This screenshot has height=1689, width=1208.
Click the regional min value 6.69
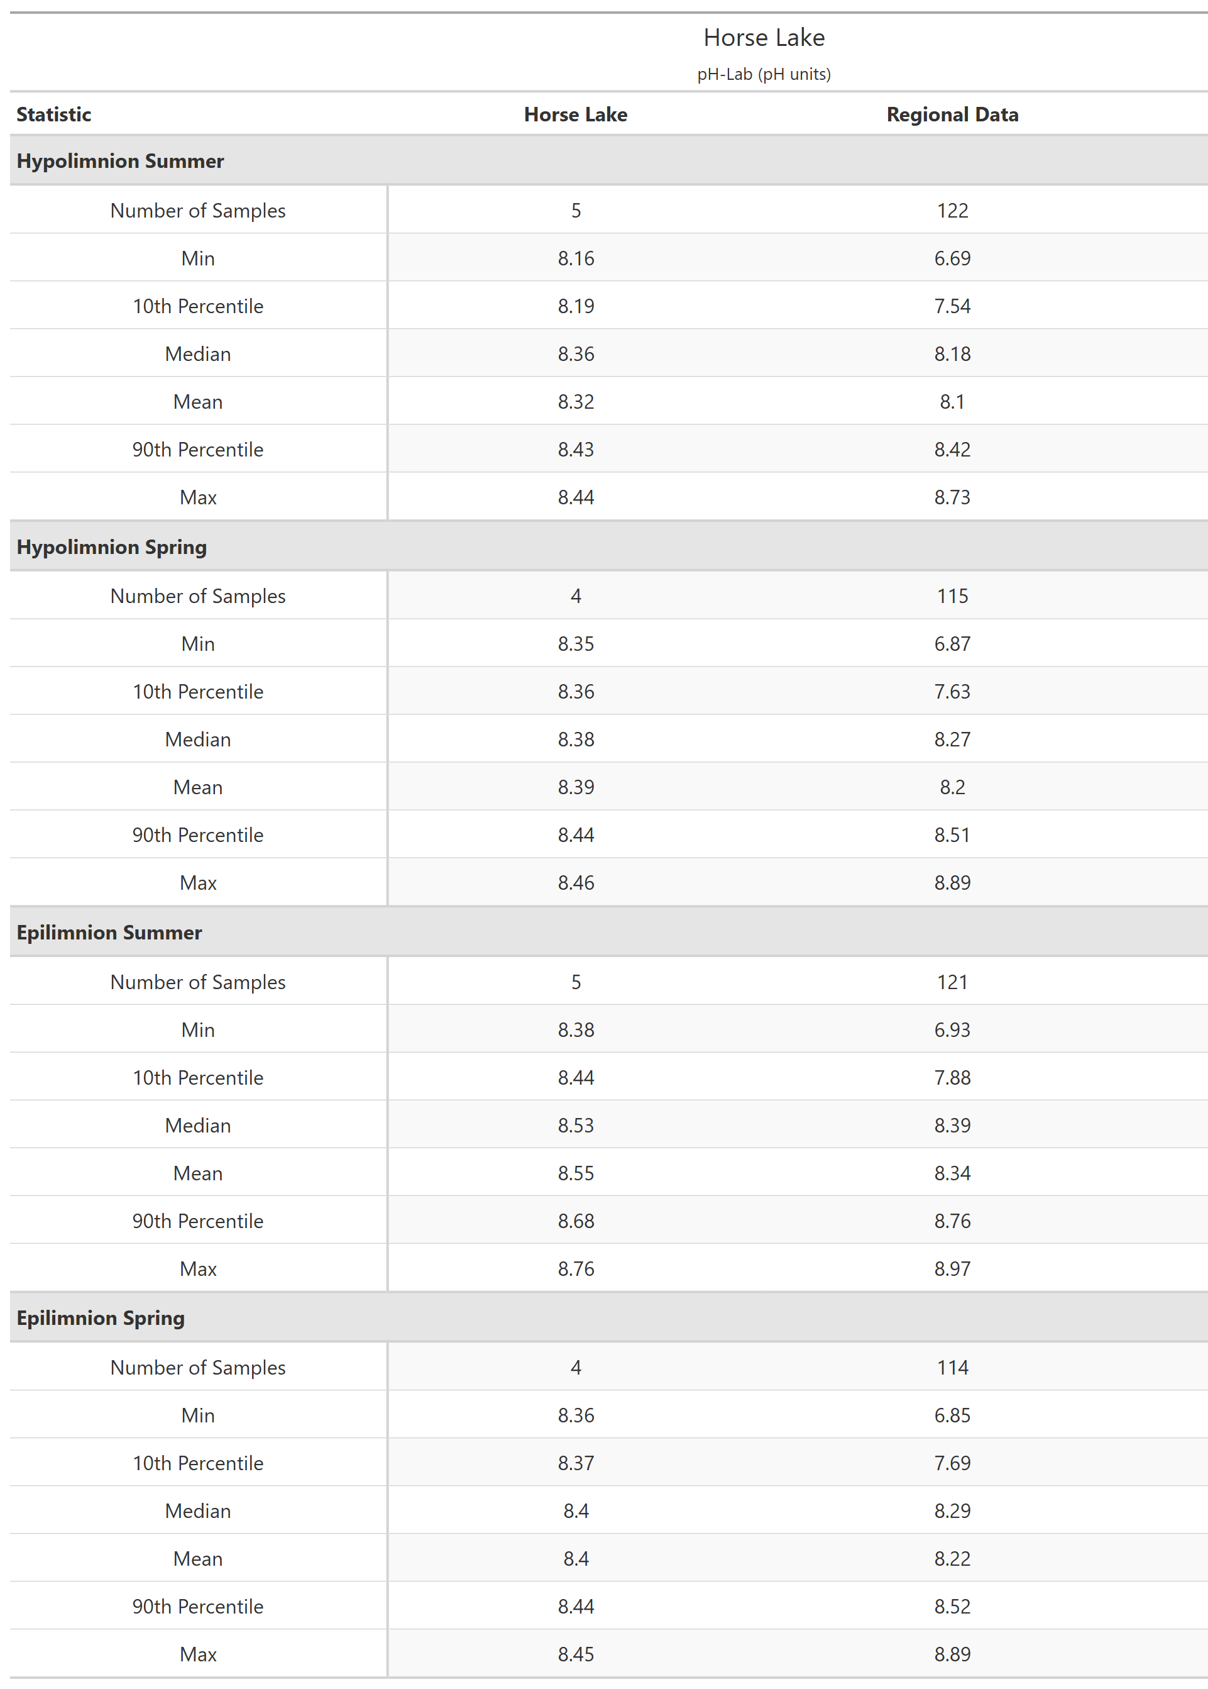[952, 258]
